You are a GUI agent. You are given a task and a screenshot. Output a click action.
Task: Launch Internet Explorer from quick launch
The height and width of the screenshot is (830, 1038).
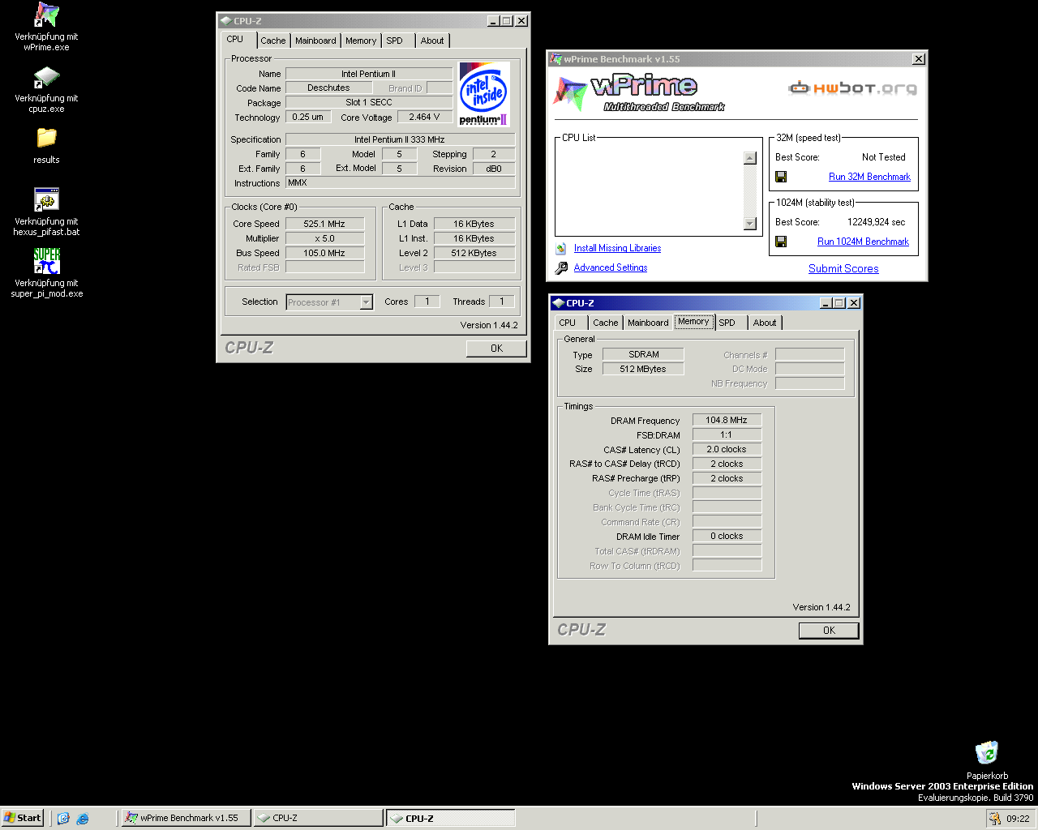[x=83, y=819]
